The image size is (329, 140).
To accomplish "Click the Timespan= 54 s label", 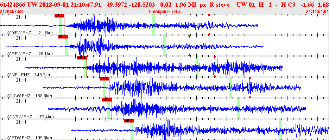I will pos(164,12).
